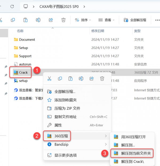Click the Document folder icon
This screenshot has width=160, height=166.
pyautogui.click(x=16, y=40)
